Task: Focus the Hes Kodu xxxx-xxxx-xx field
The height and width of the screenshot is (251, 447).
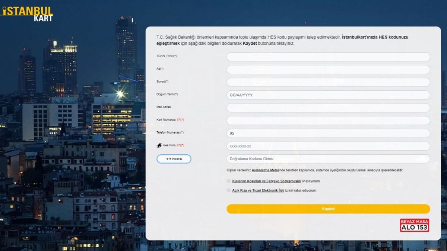Action: (x=328, y=146)
